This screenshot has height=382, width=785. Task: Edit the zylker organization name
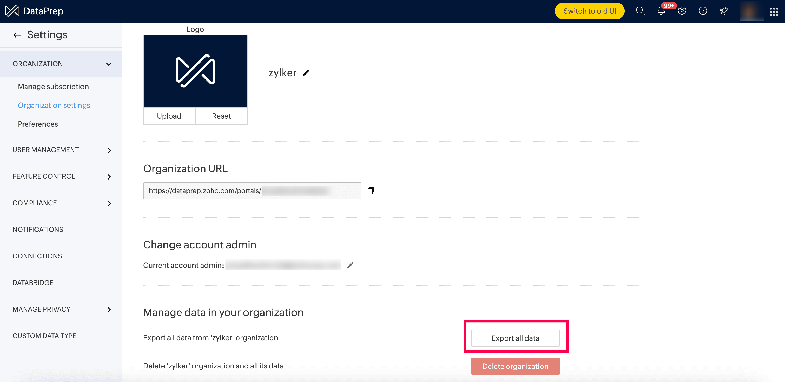[x=306, y=73]
